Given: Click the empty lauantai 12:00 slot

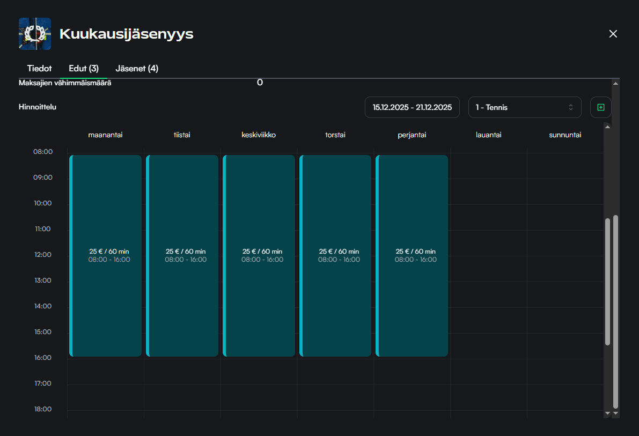Looking at the screenshot, I should coord(488,269).
